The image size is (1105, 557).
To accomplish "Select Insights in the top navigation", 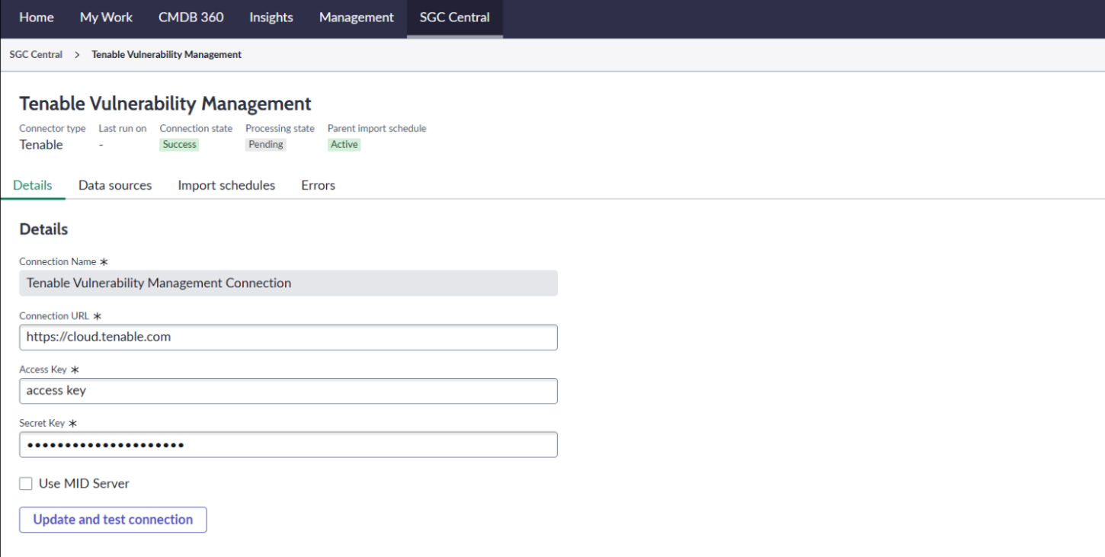I will click(271, 17).
